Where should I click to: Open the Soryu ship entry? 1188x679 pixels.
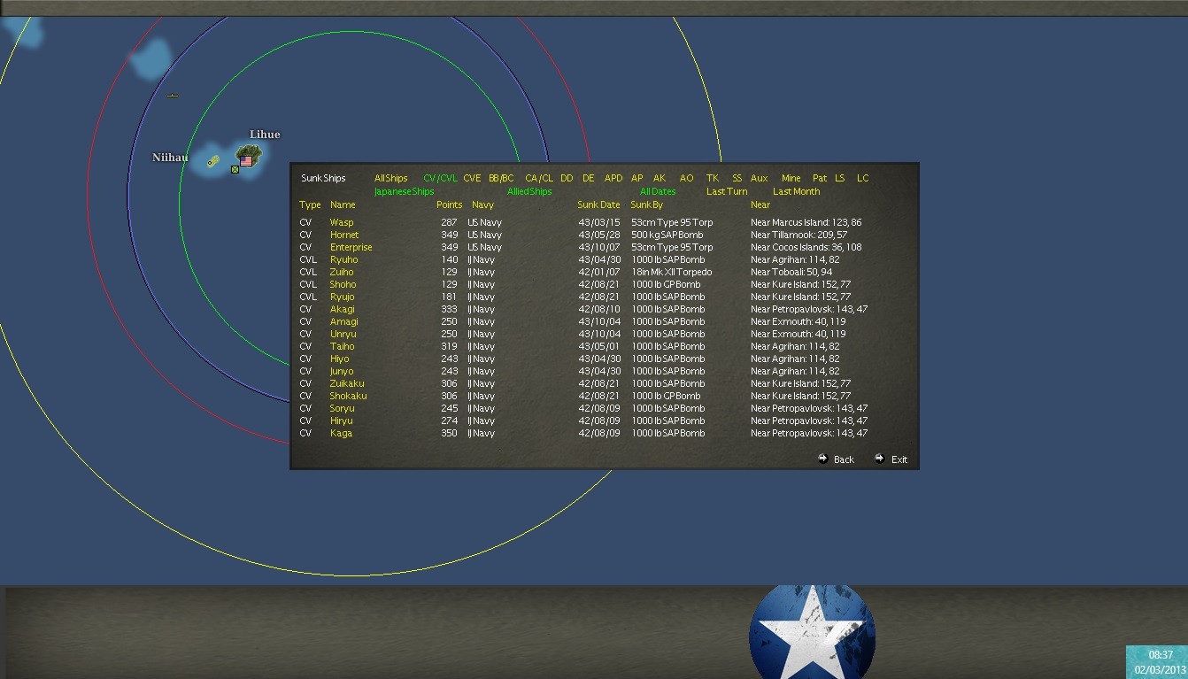click(x=343, y=408)
